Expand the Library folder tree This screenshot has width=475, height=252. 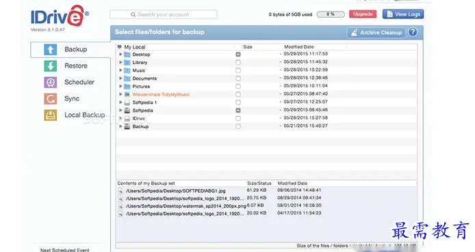tap(120, 62)
